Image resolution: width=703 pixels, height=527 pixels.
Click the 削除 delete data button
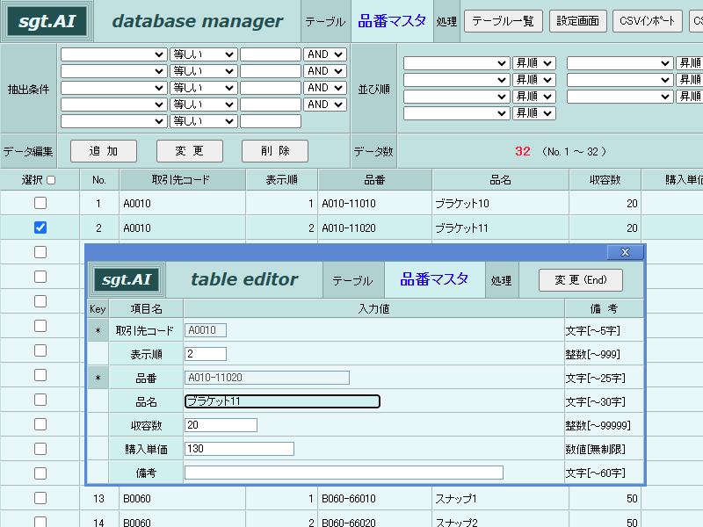275,151
